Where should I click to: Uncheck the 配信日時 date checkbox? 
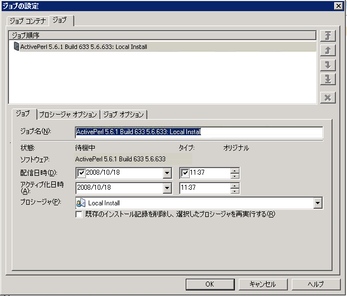click(81, 173)
